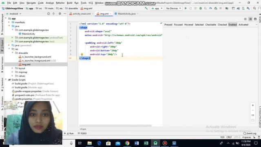Zoom in the preview with plus icon
The image size is (261, 147).
pos(253,105)
